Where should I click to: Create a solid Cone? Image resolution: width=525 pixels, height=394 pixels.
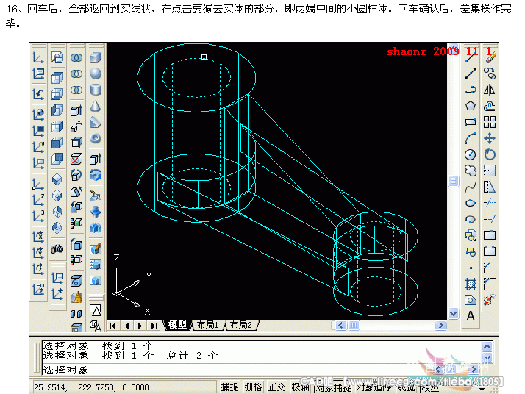click(x=96, y=106)
